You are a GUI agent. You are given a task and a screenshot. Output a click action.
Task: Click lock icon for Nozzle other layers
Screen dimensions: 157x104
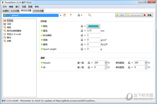tap(129, 63)
